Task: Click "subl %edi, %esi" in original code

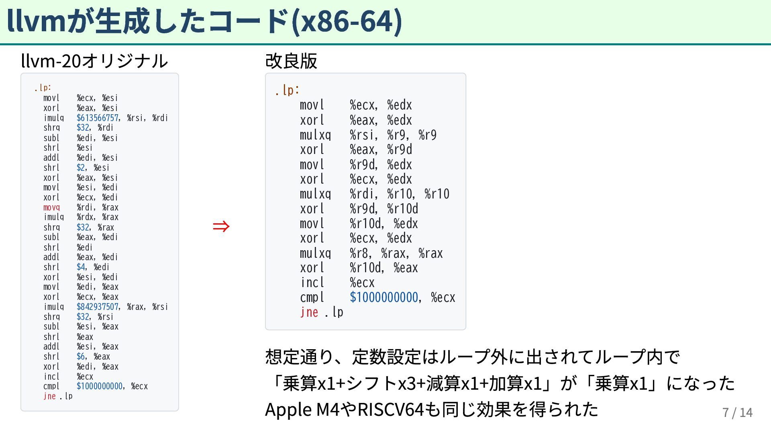Action: tap(80, 138)
